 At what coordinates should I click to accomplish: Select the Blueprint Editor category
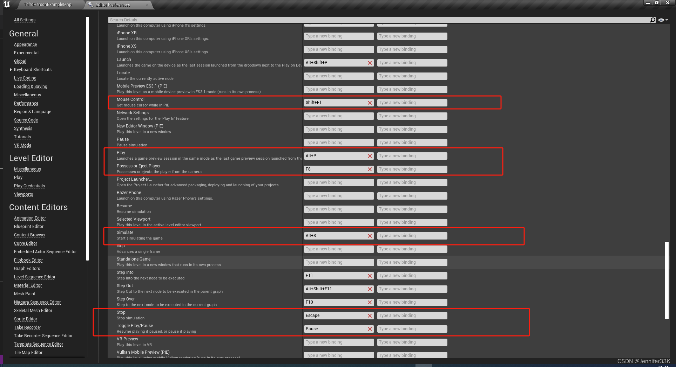pyautogui.click(x=29, y=226)
